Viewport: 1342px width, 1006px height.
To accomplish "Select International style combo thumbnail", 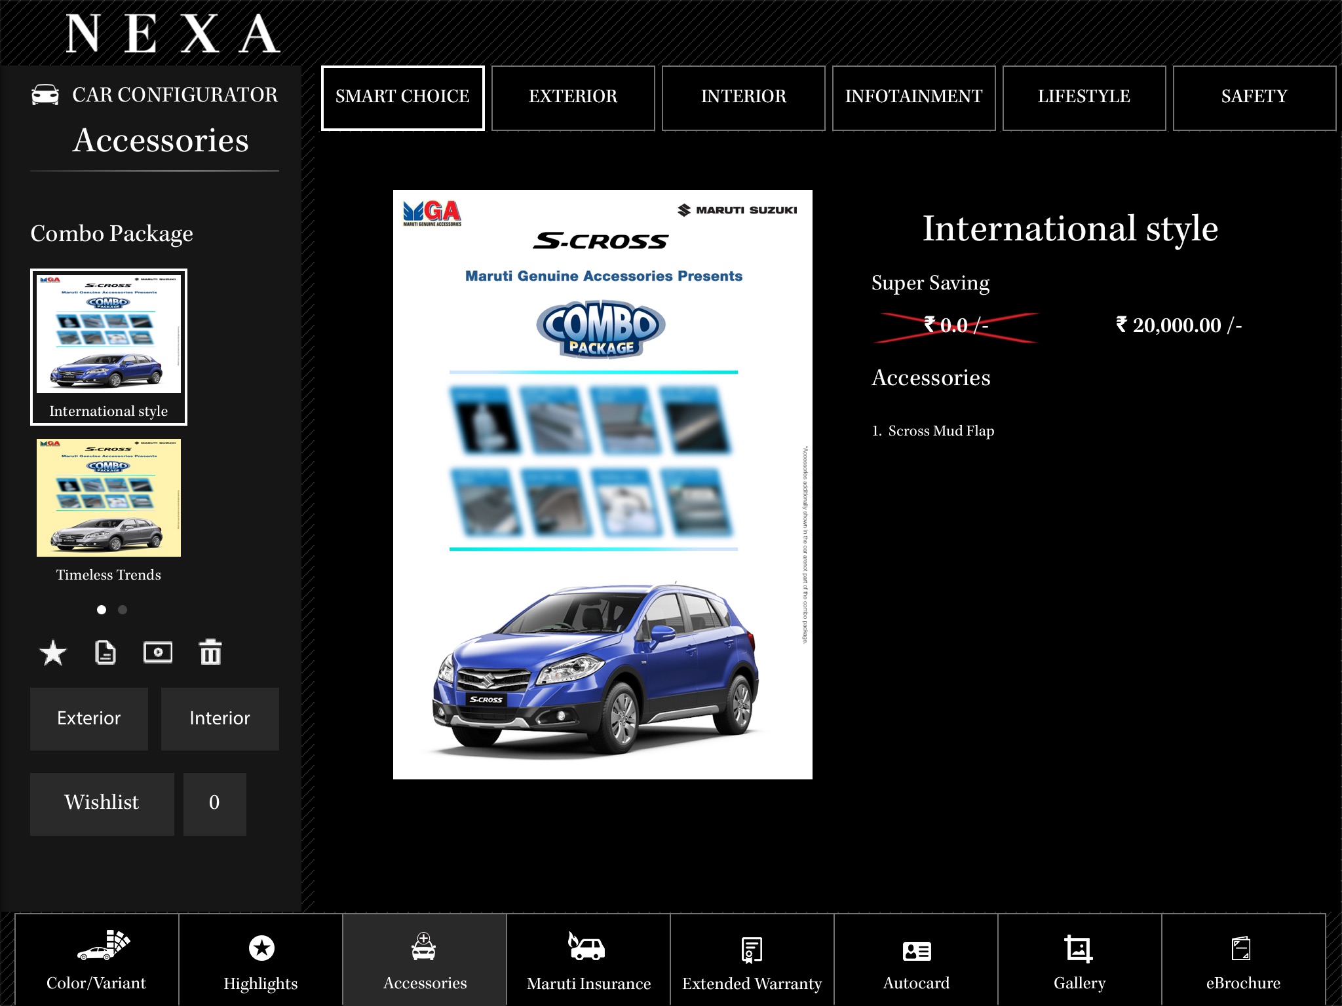I will pyautogui.click(x=109, y=347).
